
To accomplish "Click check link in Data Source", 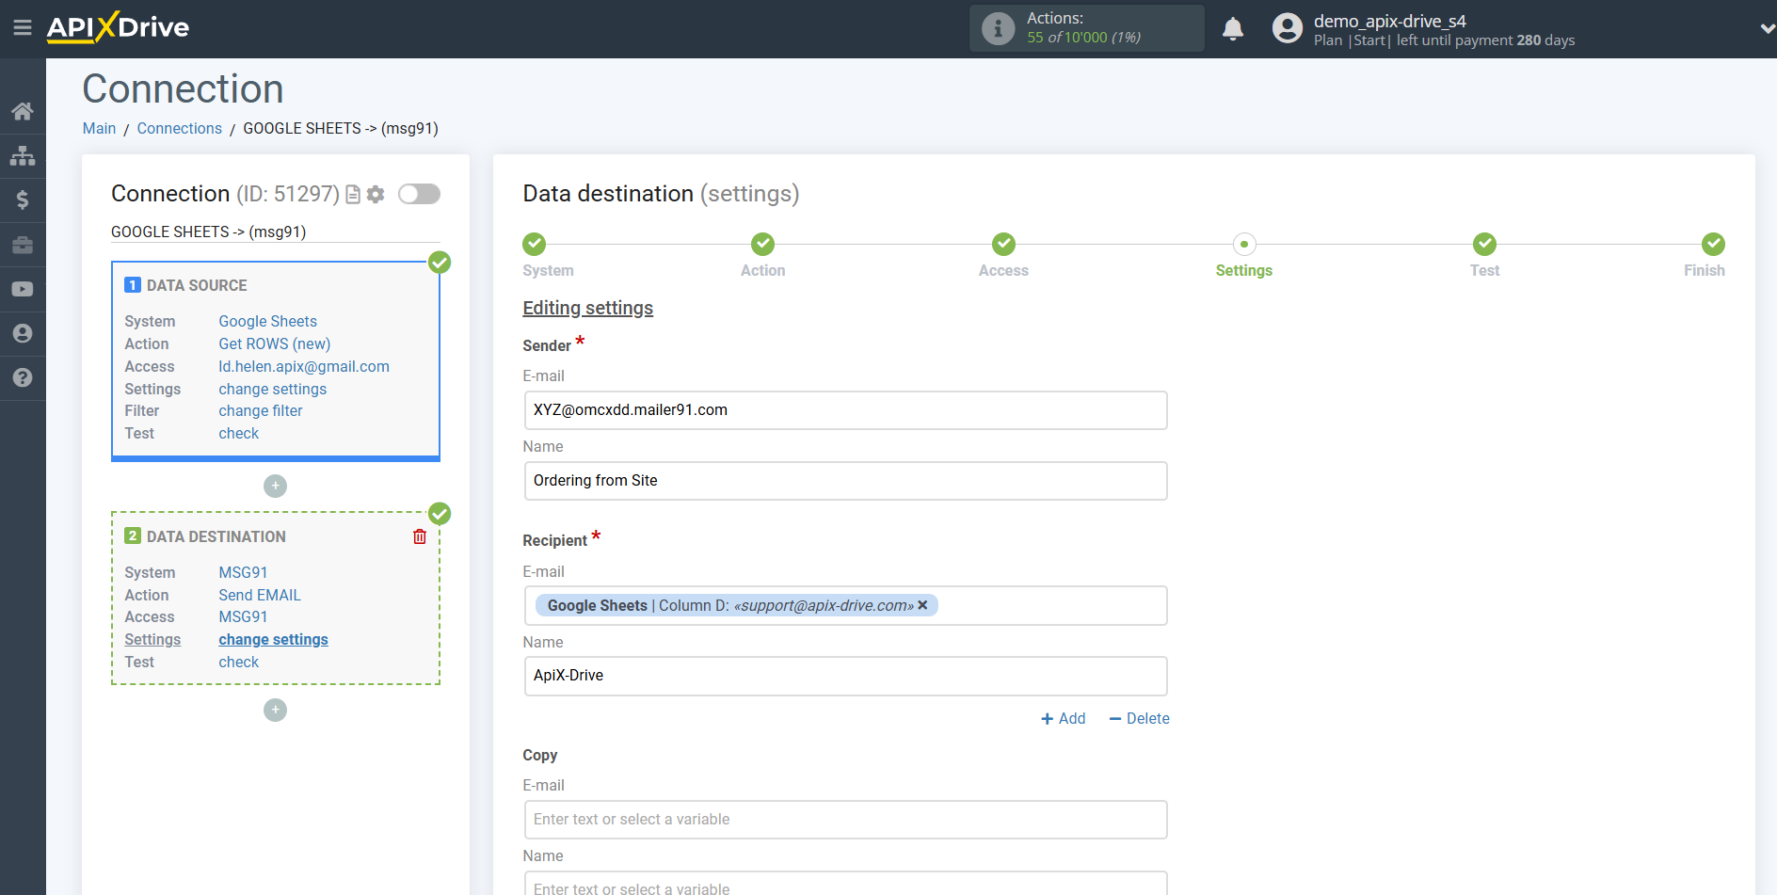I will tap(239, 433).
